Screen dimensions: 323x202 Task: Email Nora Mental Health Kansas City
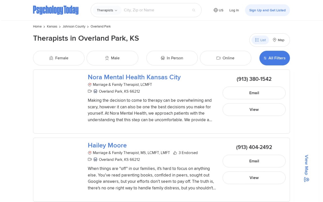click(254, 93)
